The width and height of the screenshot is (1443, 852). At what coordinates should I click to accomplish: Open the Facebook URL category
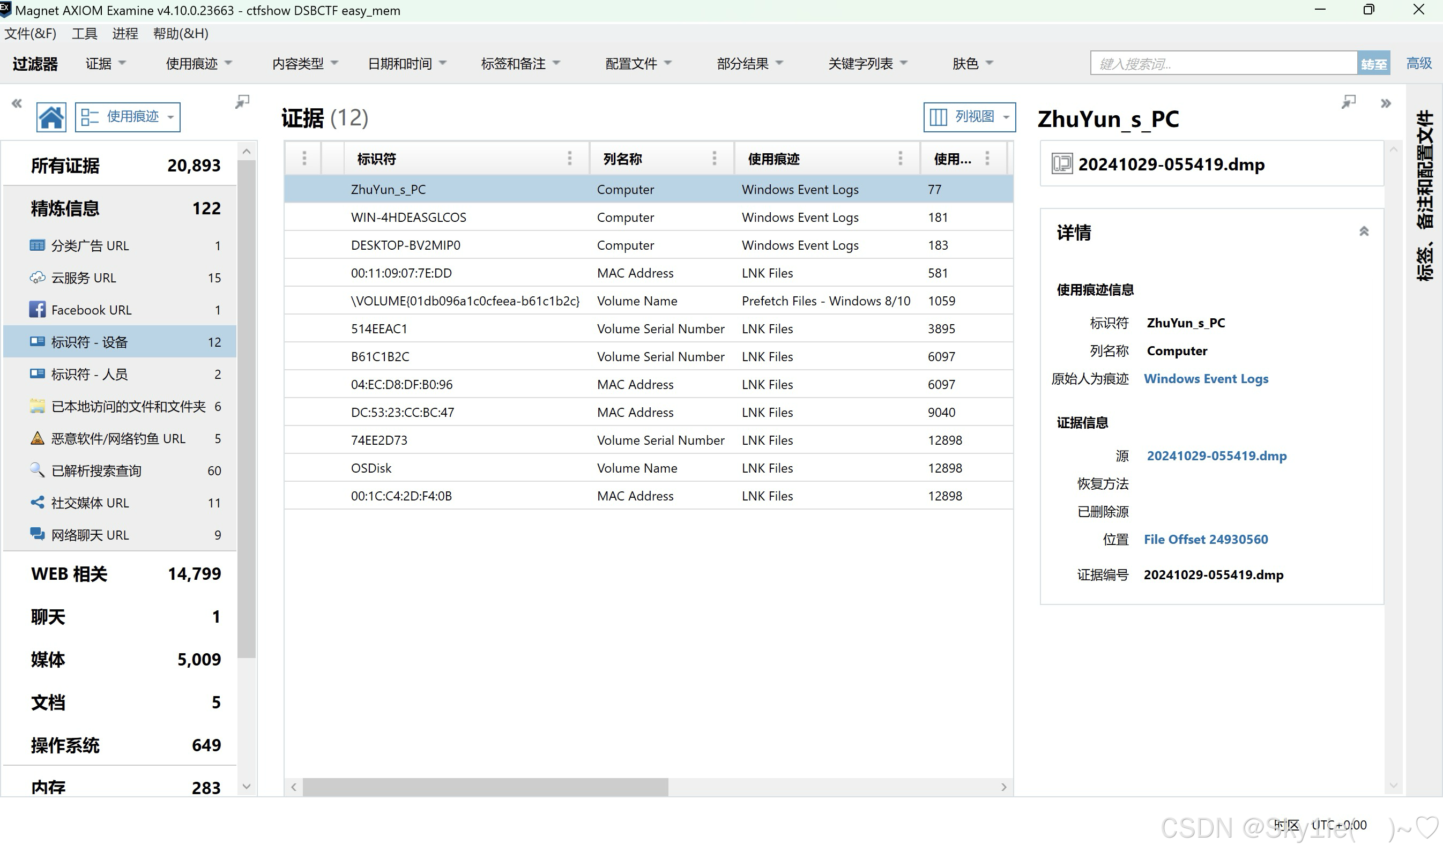(91, 310)
